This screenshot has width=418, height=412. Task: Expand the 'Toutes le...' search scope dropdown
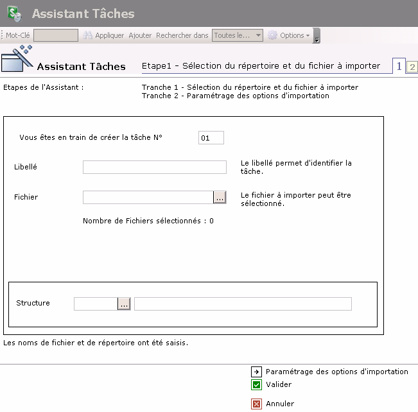click(x=237, y=35)
